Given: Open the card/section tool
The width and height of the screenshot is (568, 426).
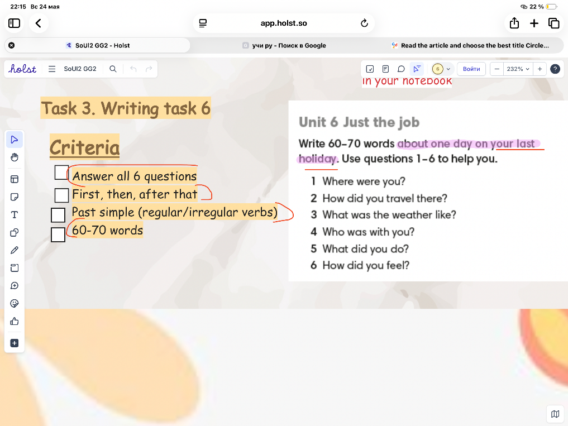Looking at the screenshot, I should coord(15,268).
